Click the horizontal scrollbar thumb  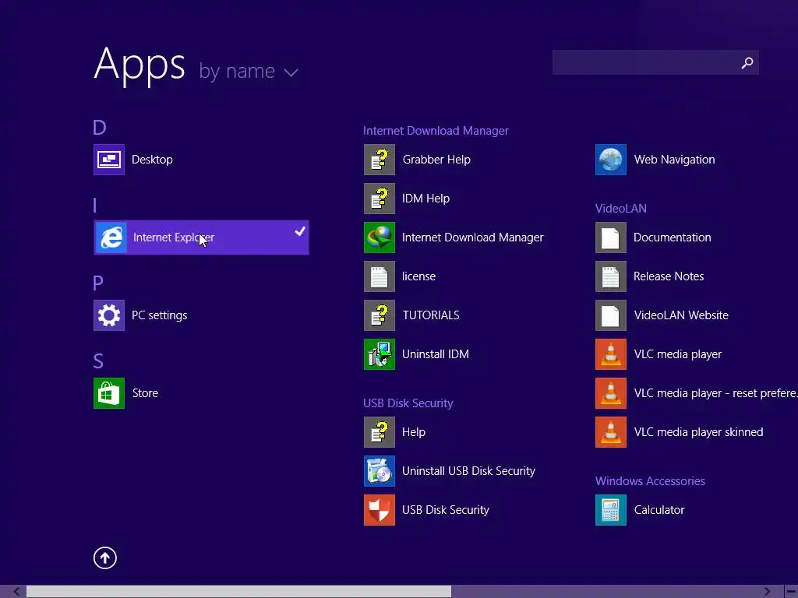[x=238, y=592]
